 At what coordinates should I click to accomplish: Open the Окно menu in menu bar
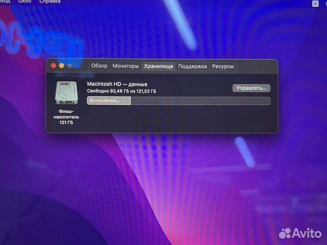pos(25,2)
